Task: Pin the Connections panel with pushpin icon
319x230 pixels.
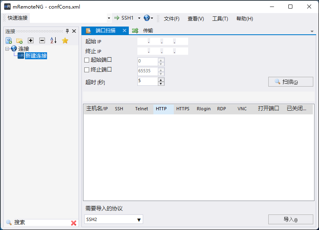Action: pyautogui.click(x=67, y=31)
